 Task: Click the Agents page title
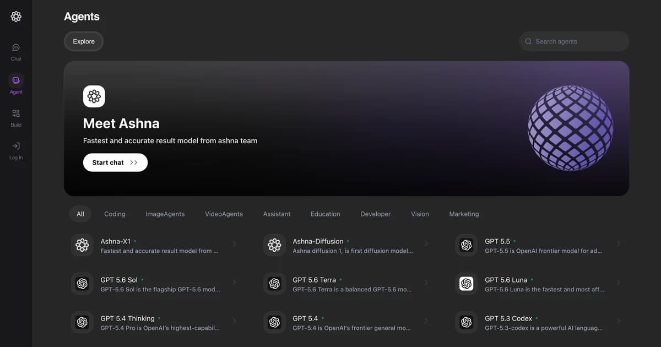(x=82, y=17)
